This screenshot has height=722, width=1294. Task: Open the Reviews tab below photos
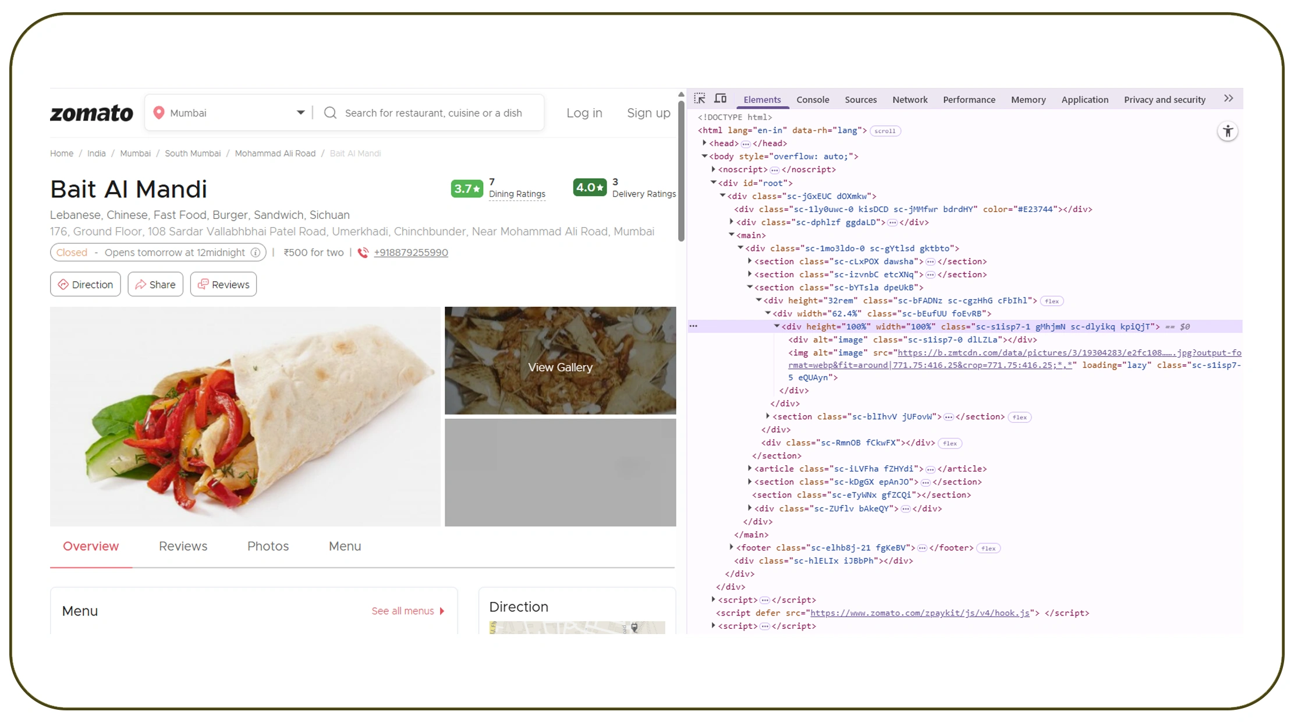click(183, 546)
